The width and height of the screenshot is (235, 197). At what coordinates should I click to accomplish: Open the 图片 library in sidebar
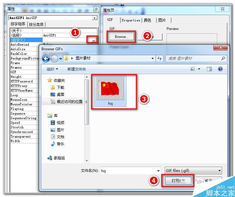[57, 130]
